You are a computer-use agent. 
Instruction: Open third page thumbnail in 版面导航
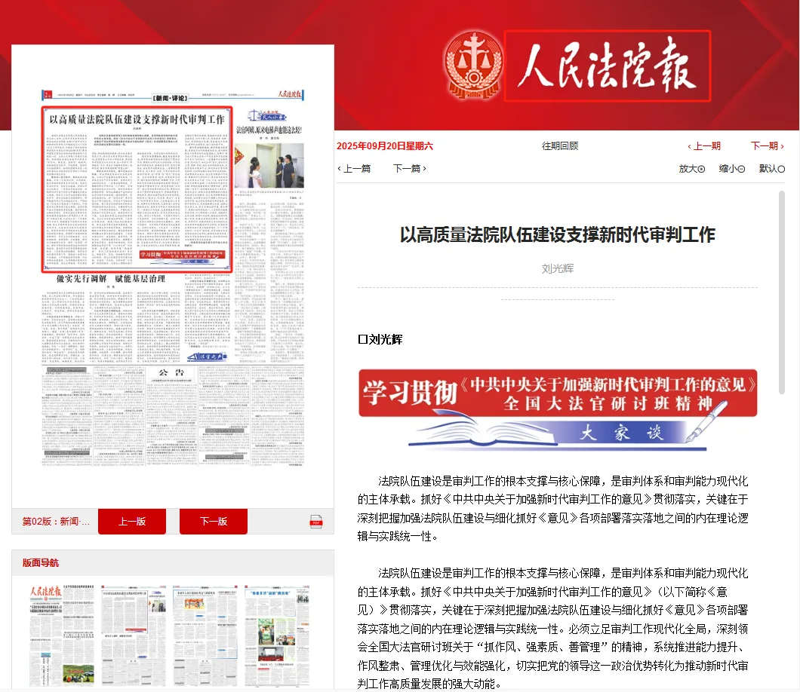[x=205, y=635]
